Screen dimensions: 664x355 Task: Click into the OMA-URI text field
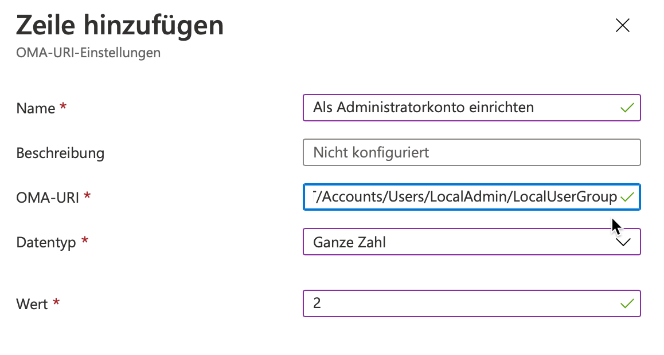459,197
